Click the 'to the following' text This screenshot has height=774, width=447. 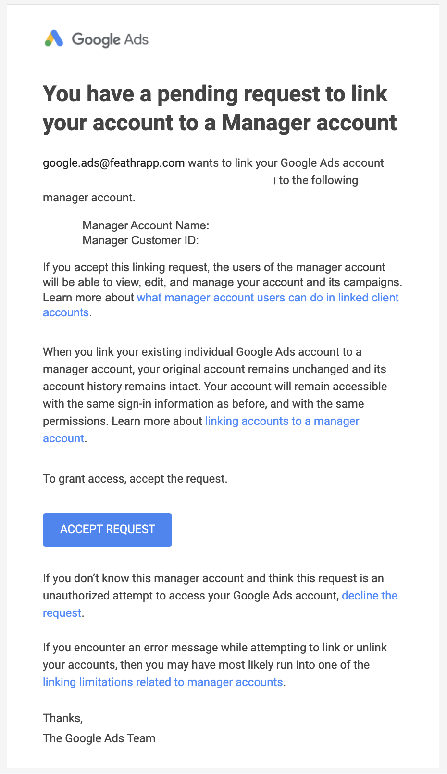319,180
